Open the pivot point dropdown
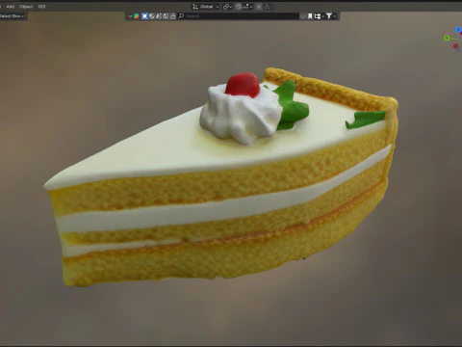The height and width of the screenshot is (347, 462). (227, 7)
